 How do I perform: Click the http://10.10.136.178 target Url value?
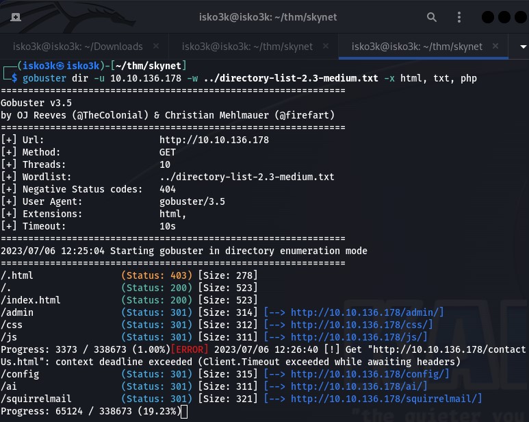pos(214,140)
